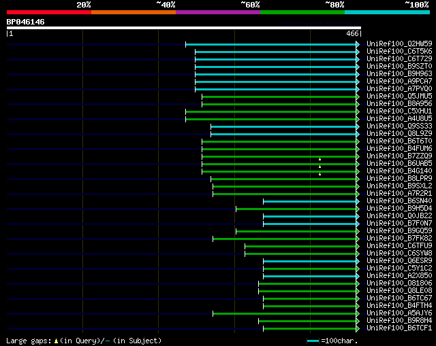Select label UniRef100_A7PVQ0

[x=399, y=88]
